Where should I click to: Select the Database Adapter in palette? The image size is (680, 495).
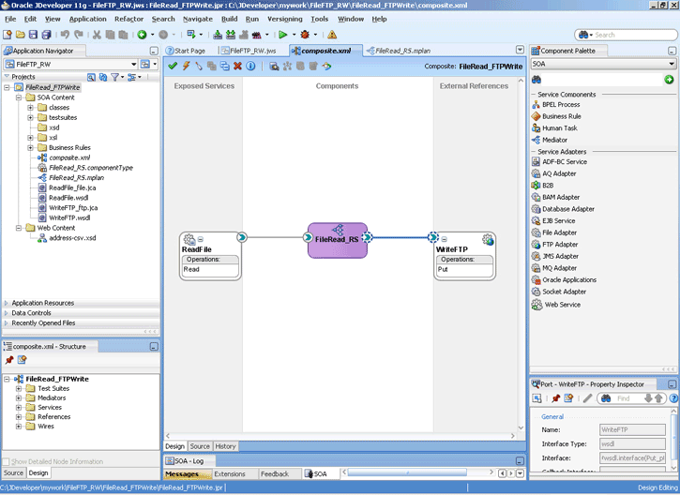tap(567, 209)
